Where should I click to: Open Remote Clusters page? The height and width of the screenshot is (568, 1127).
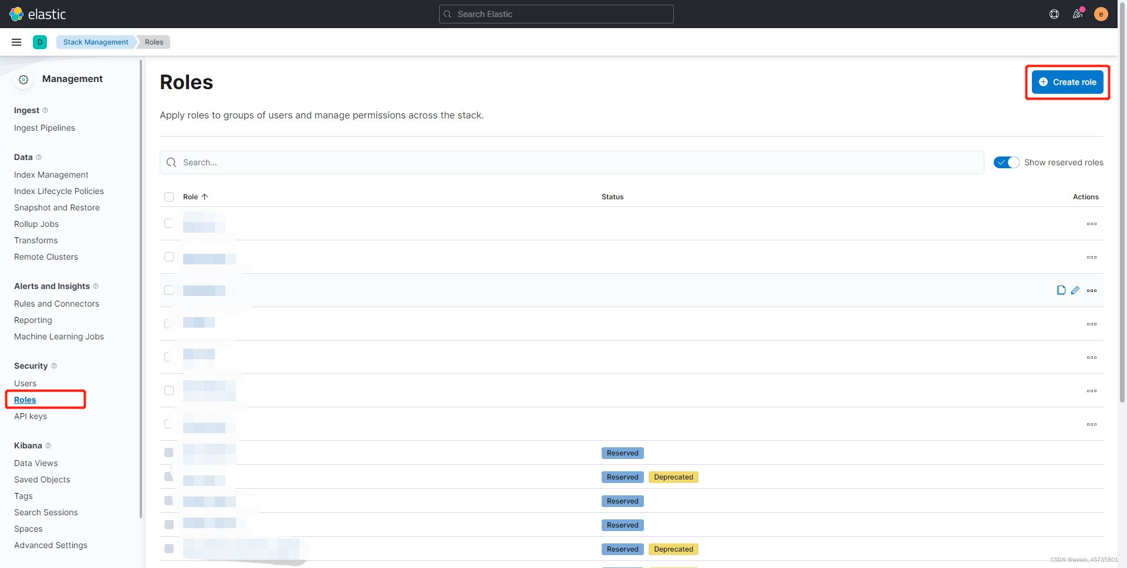[46, 257]
